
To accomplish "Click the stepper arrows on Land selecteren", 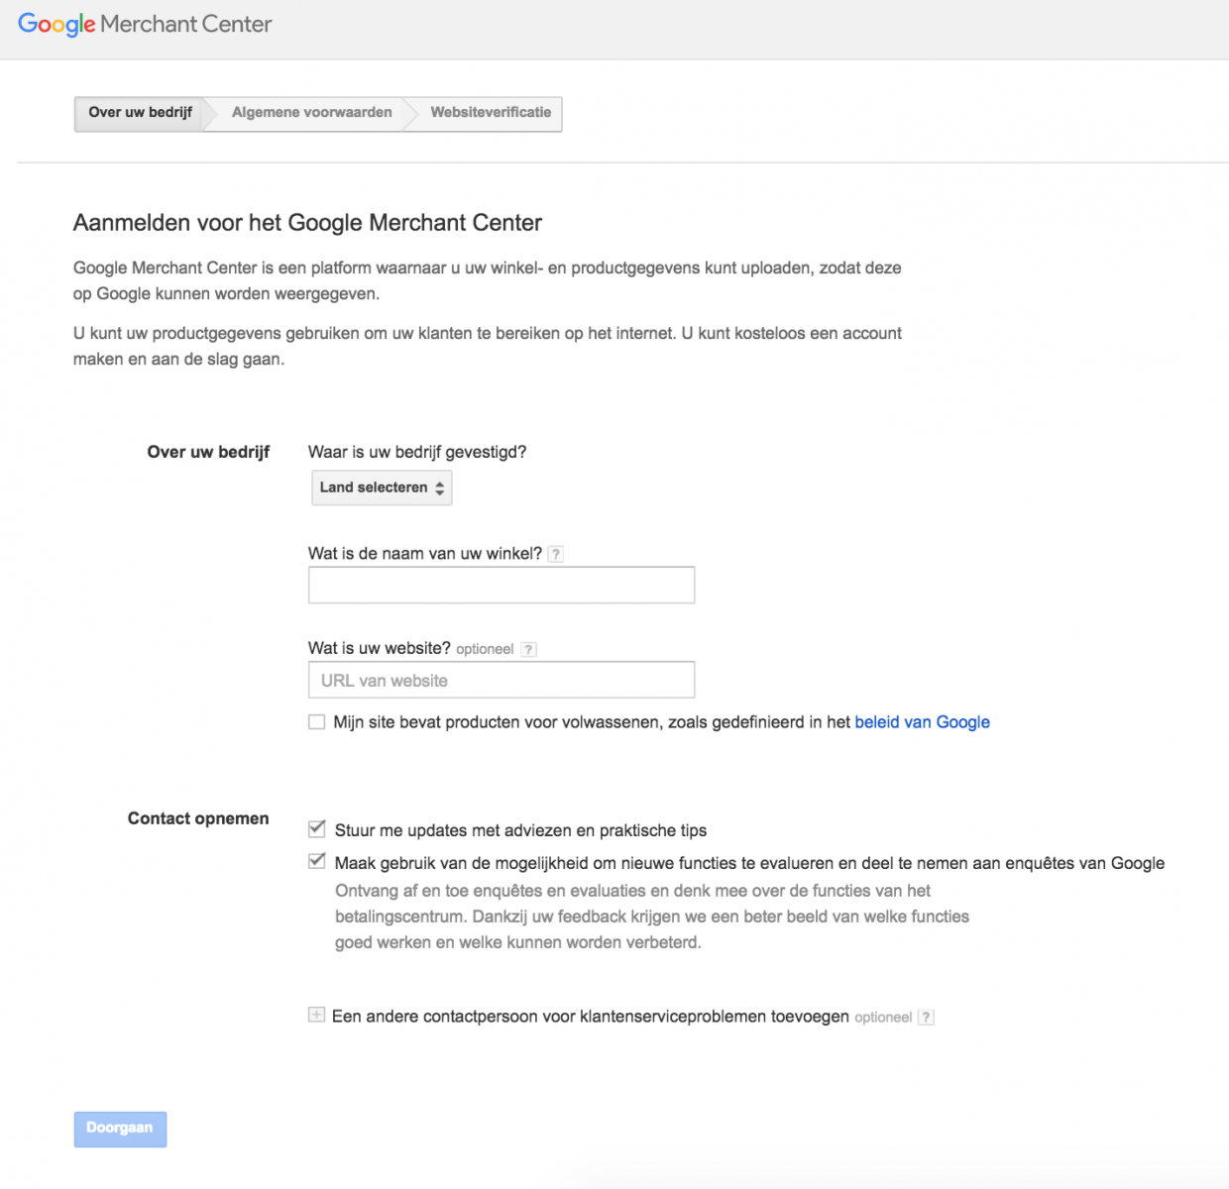I will coord(437,486).
